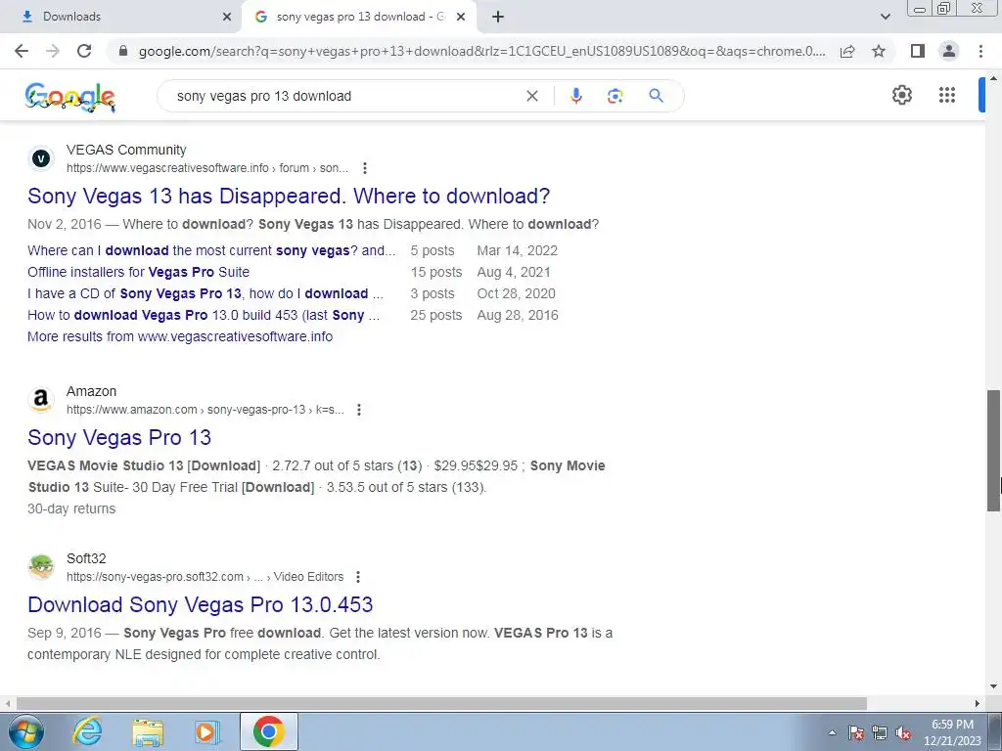
Task: Open more options for VEGAS Community result
Action: tap(364, 168)
